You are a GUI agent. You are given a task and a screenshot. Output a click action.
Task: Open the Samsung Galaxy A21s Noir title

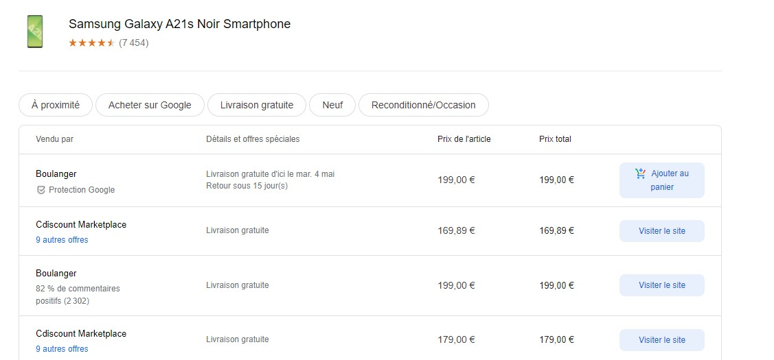pos(179,24)
